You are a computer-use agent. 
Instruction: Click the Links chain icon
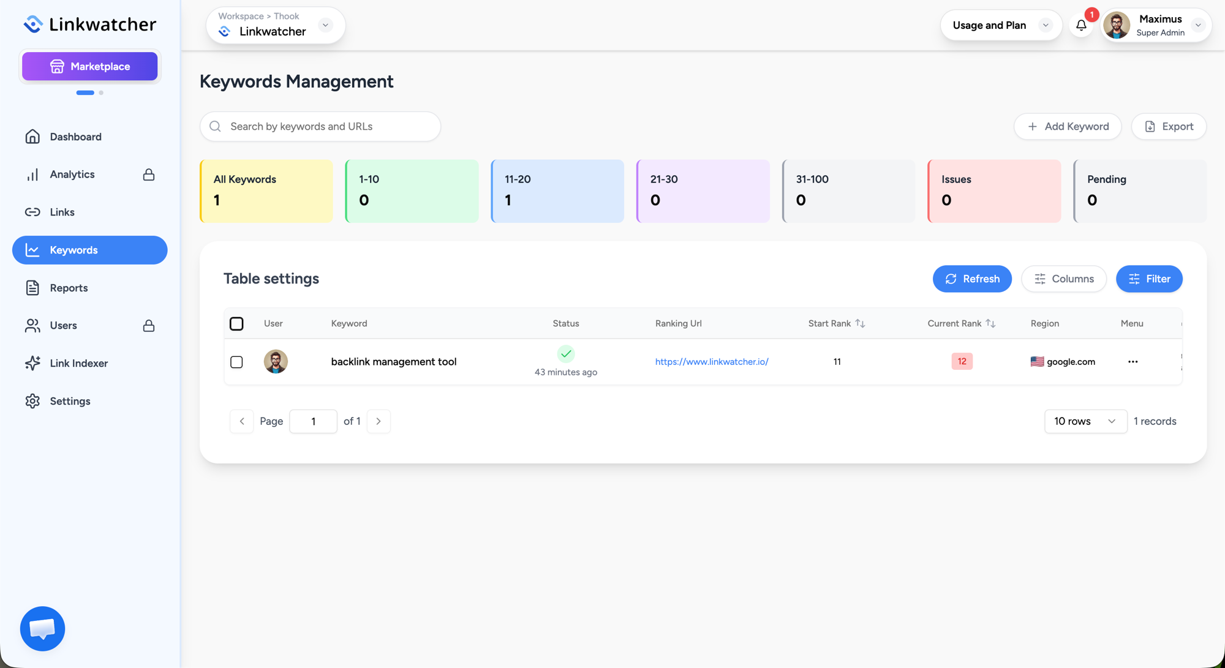point(32,212)
